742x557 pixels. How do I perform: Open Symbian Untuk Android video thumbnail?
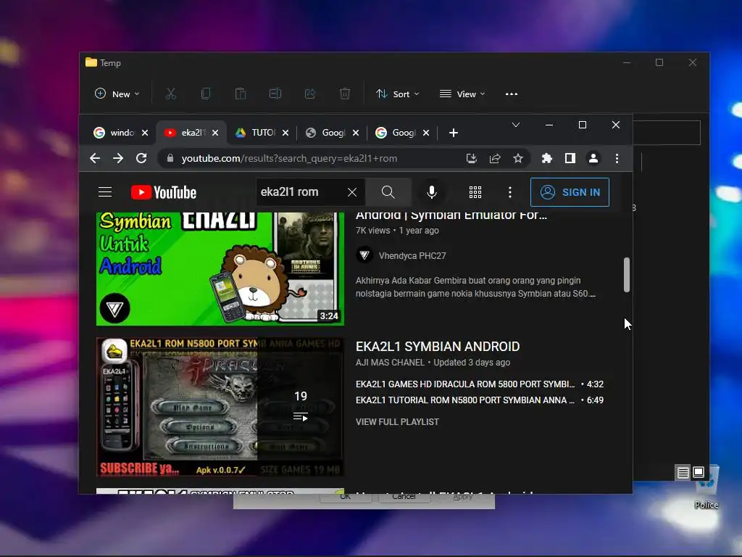[220, 268]
